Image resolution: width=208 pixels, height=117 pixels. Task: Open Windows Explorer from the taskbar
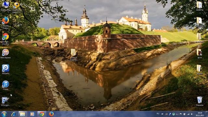pyautogui.click(x=22, y=114)
